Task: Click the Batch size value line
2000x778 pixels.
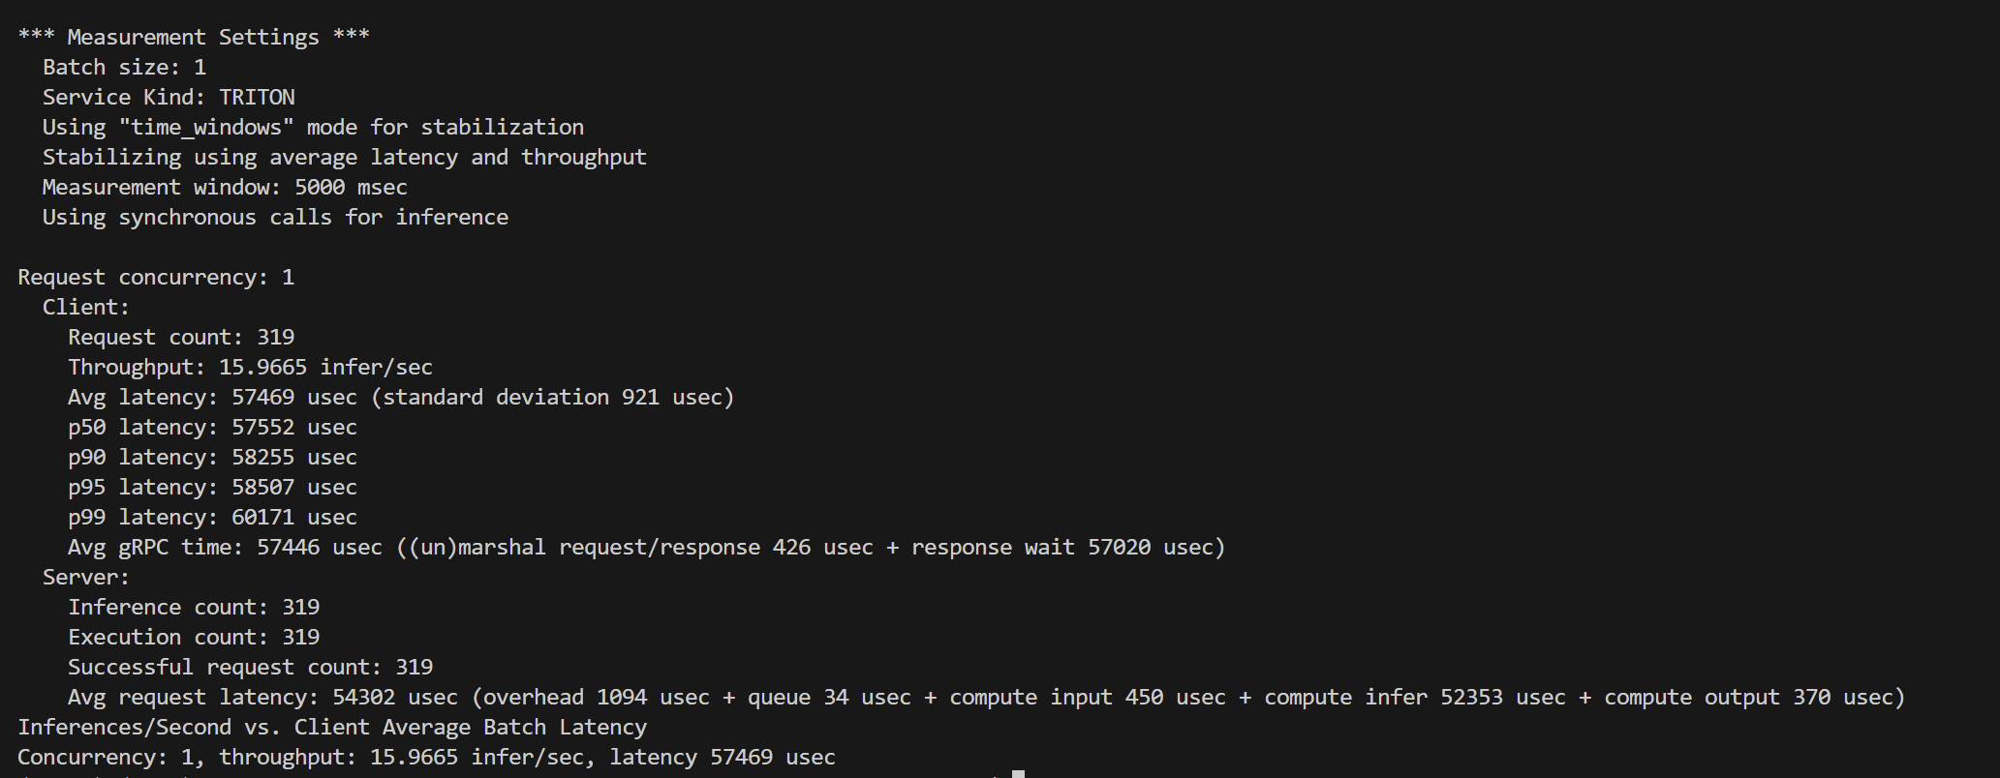Action: [x=124, y=68]
